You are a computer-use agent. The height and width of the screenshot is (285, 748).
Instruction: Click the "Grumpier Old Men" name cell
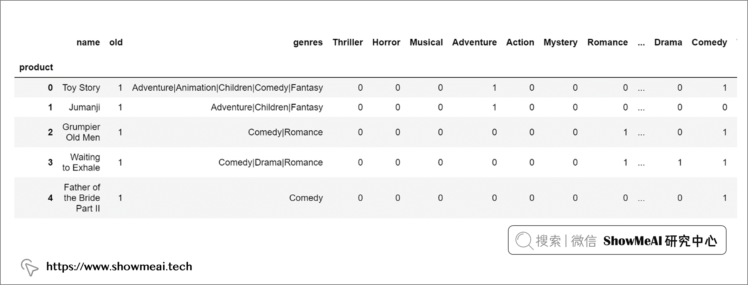pos(81,132)
